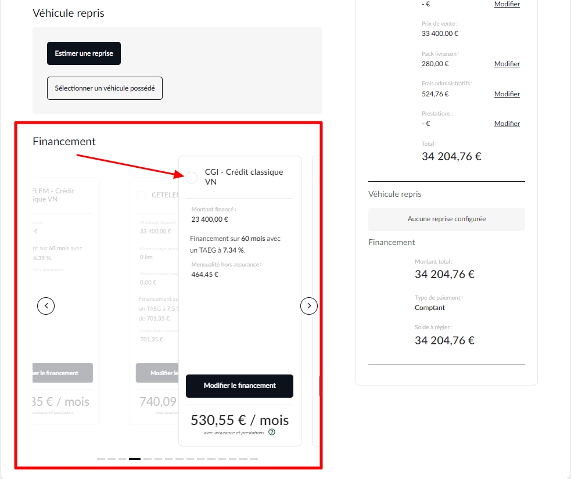Click 'Véhicule repris' heading above Estimer button
The width and height of the screenshot is (571, 479).
(x=69, y=13)
